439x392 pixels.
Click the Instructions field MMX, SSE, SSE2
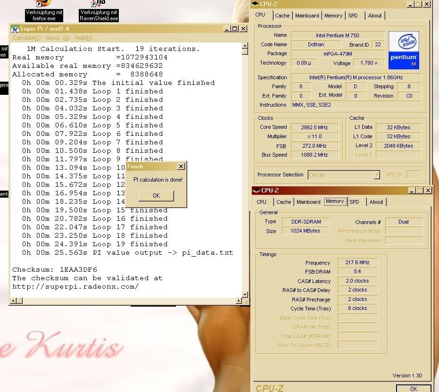coord(356,105)
